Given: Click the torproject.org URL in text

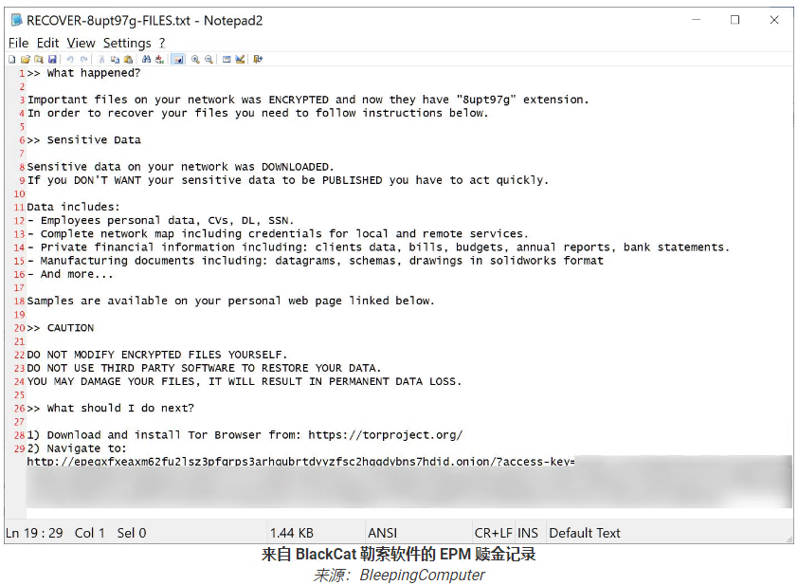Looking at the screenshot, I should click(x=385, y=435).
